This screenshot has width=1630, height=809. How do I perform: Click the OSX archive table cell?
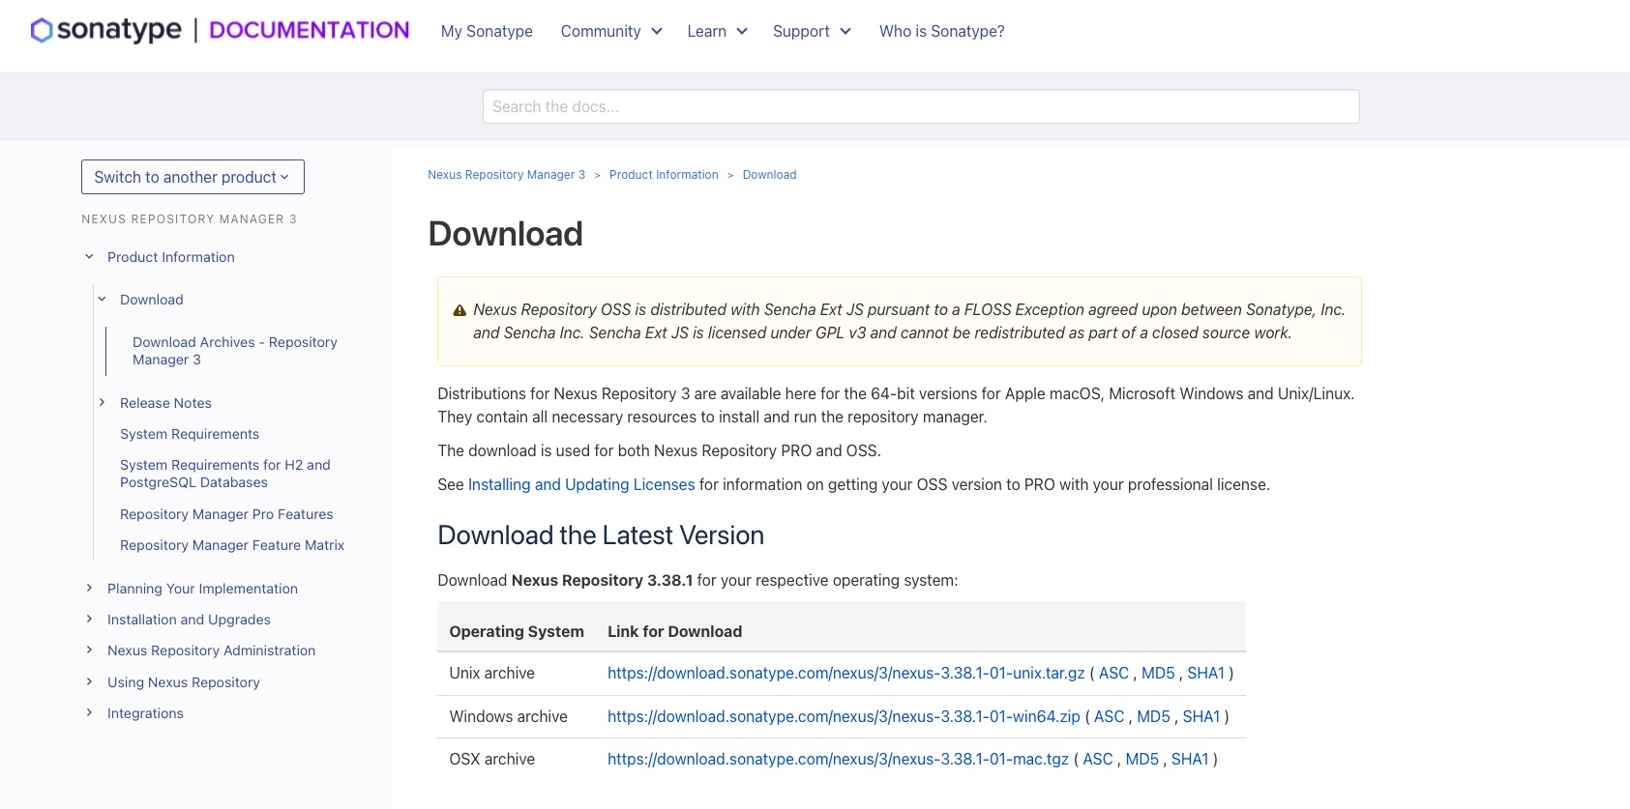click(517, 760)
